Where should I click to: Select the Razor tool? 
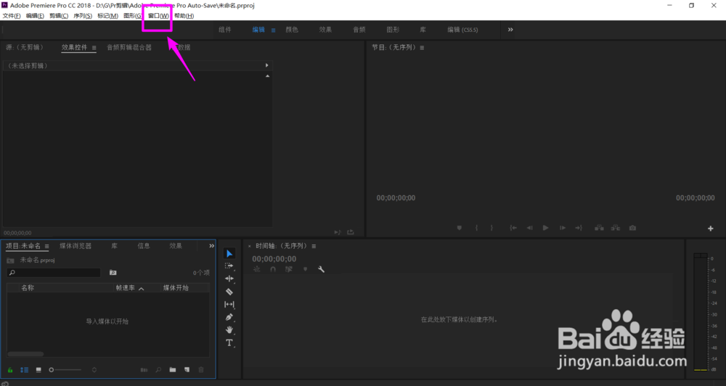point(229,292)
